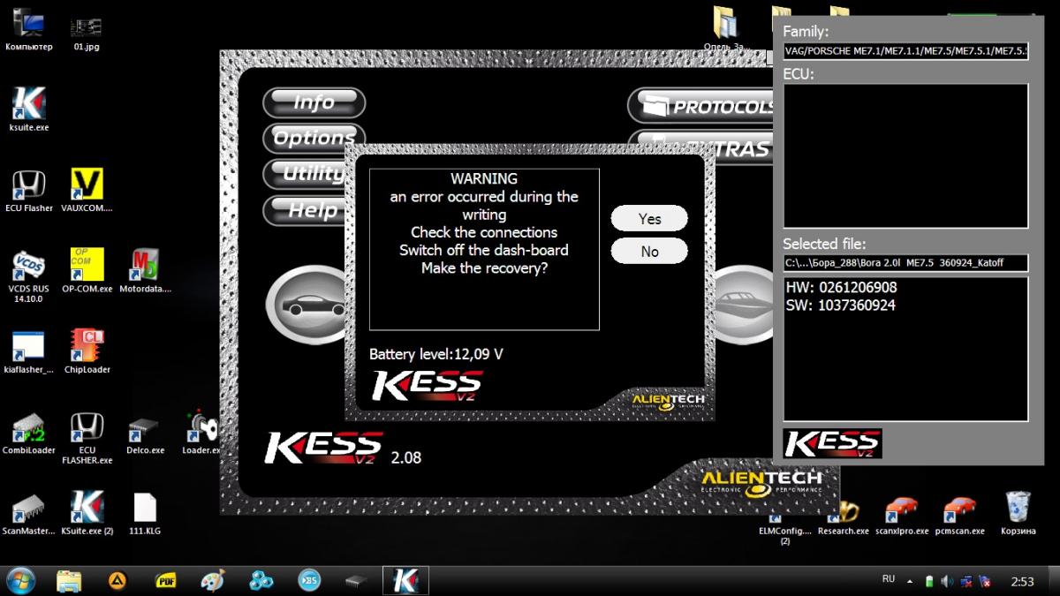The image size is (1060, 596).
Task: Launch the Loader.exe shortcut
Action: coord(201,433)
